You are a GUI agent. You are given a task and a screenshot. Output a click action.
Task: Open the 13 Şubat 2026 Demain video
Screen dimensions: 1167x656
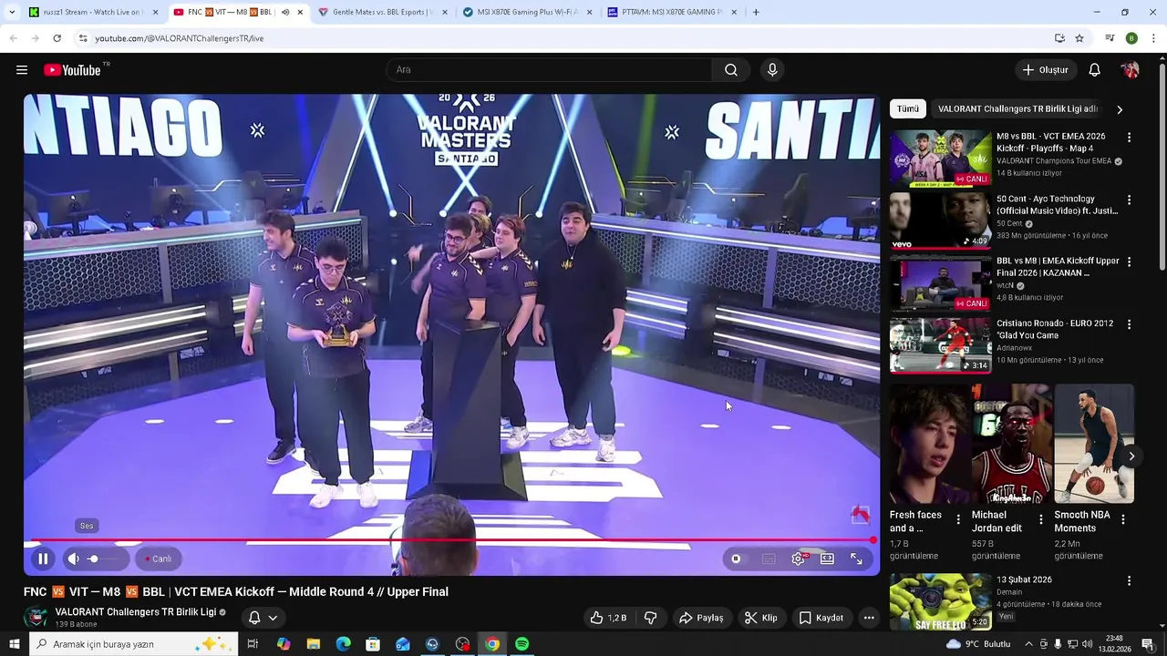940,601
